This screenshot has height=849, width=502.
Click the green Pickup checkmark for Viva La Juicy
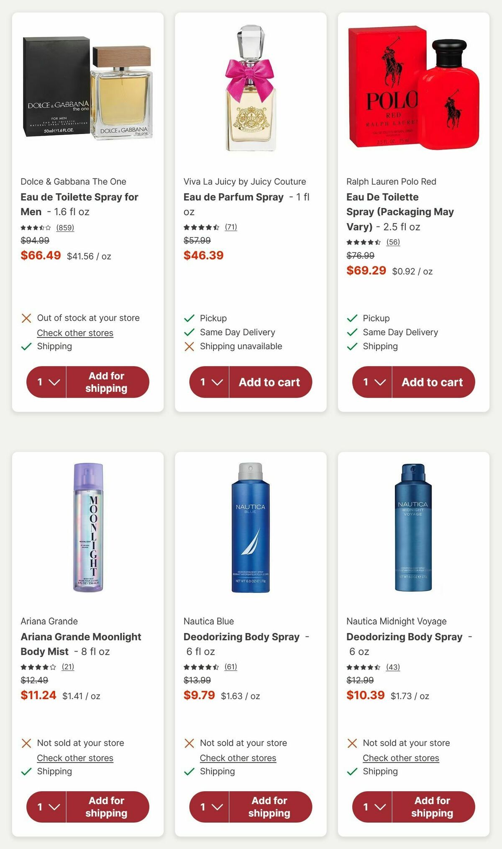(189, 318)
